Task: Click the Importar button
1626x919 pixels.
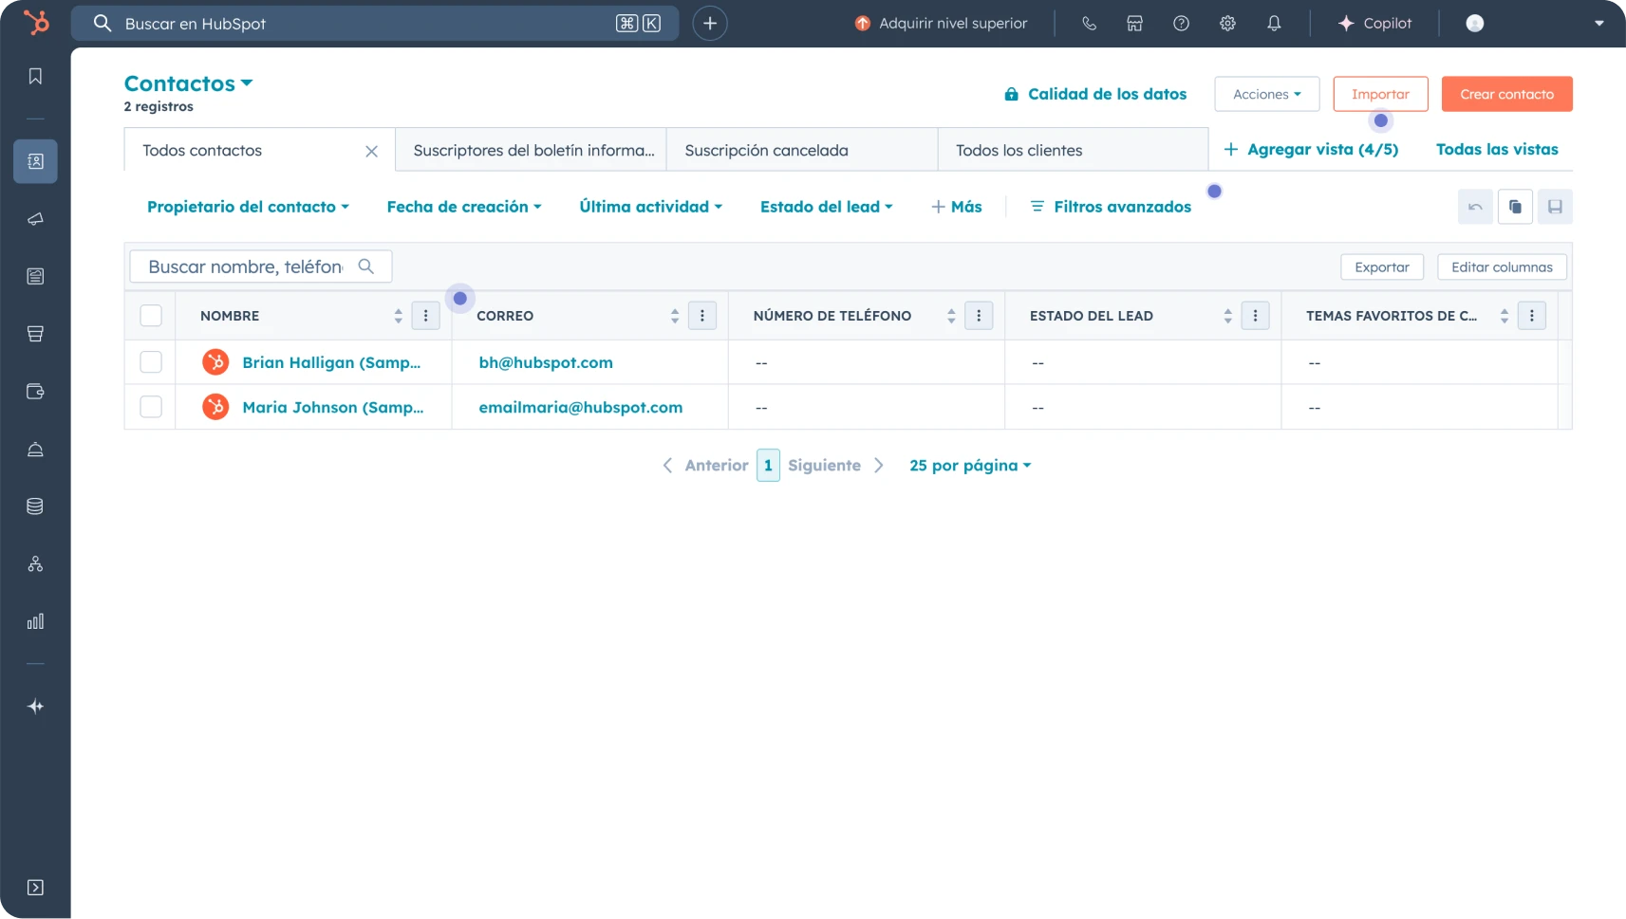Action: (1380, 94)
